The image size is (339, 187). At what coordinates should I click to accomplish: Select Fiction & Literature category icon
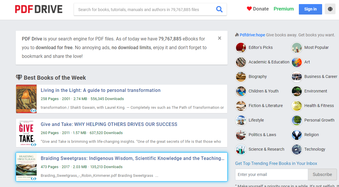[x=241, y=106]
